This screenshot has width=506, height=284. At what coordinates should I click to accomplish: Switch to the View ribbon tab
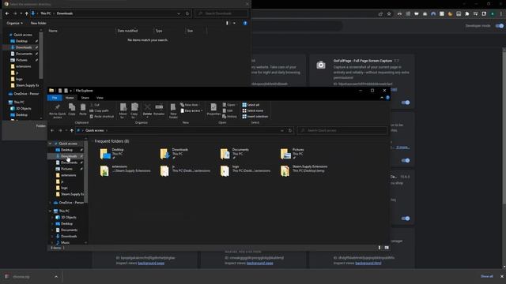pyautogui.click(x=100, y=98)
